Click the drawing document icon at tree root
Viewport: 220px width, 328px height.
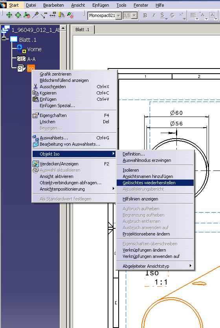(x=5, y=30)
